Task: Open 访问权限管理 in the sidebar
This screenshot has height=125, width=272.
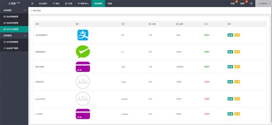Action: (14, 42)
